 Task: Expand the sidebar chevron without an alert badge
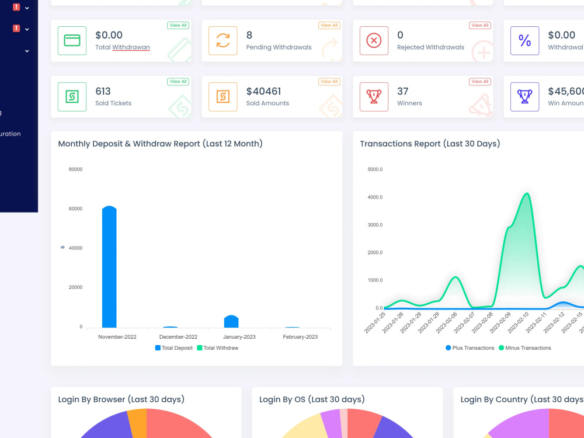click(27, 51)
